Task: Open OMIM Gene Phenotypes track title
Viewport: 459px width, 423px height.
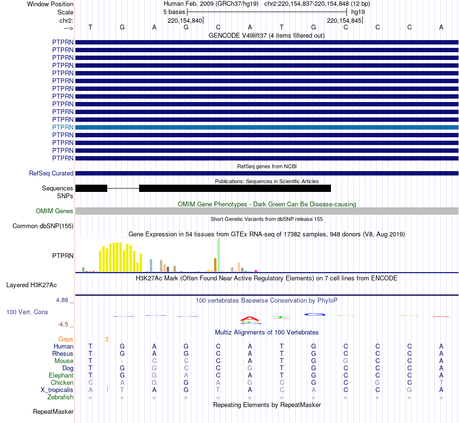Action: click(267, 204)
